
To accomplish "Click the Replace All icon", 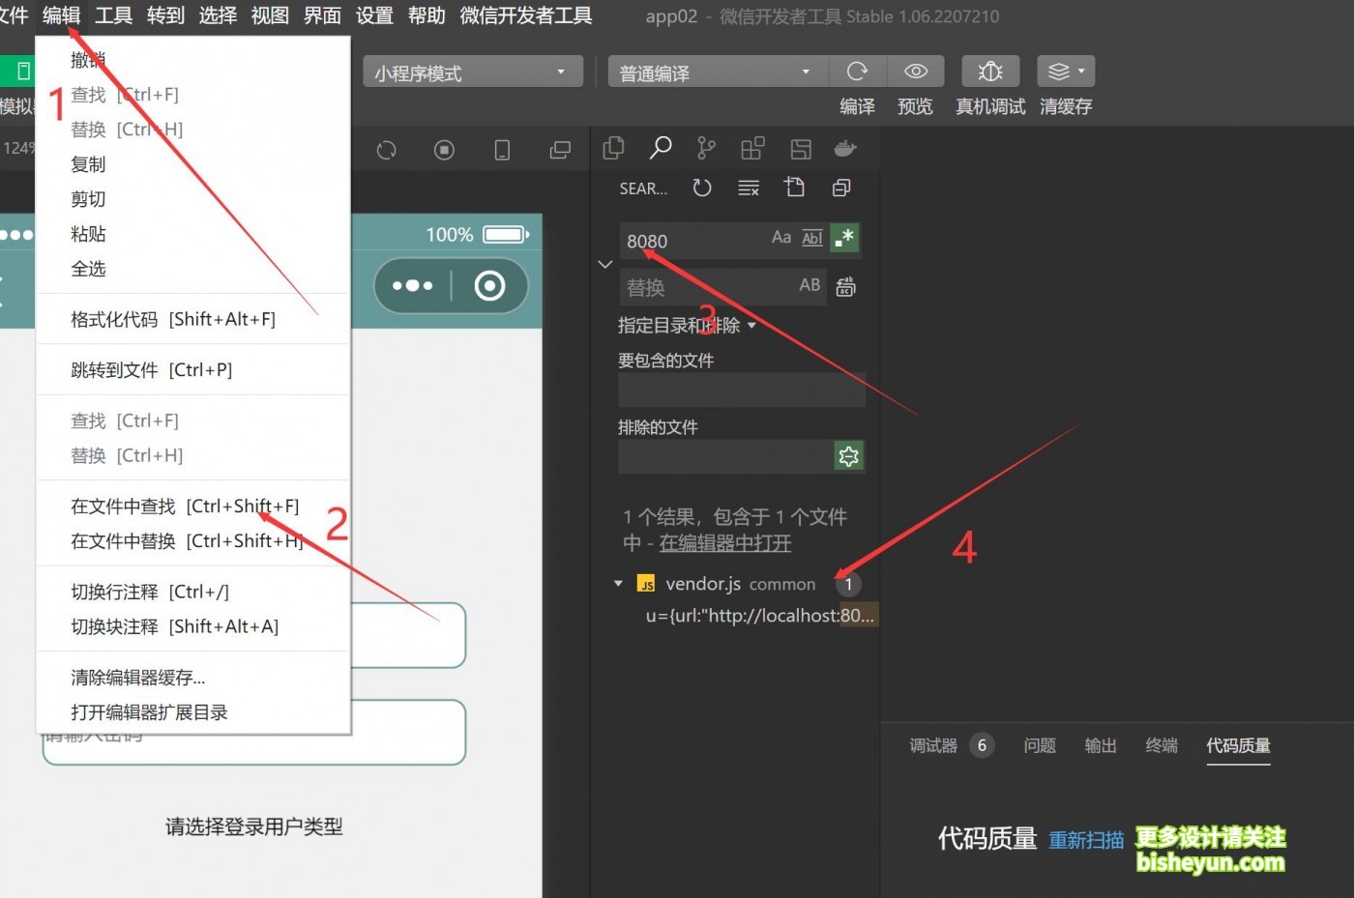I will (x=846, y=287).
